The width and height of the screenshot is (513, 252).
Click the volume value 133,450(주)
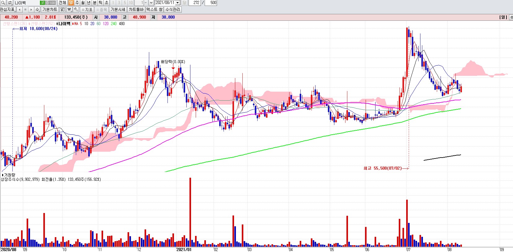[x=76, y=17]
